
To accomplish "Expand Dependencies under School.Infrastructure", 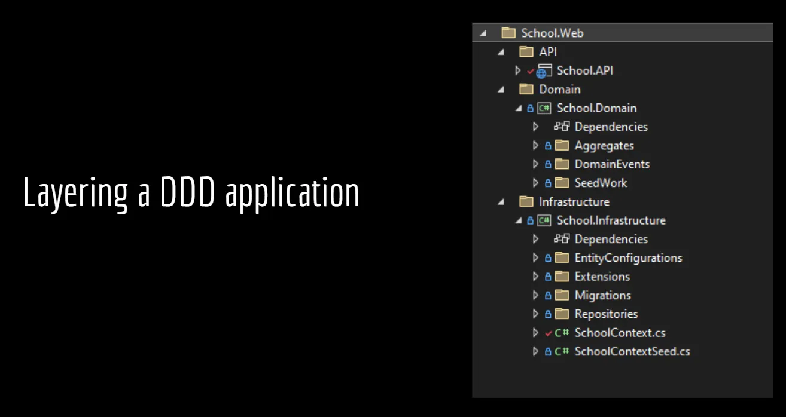I will coord(535,239).
